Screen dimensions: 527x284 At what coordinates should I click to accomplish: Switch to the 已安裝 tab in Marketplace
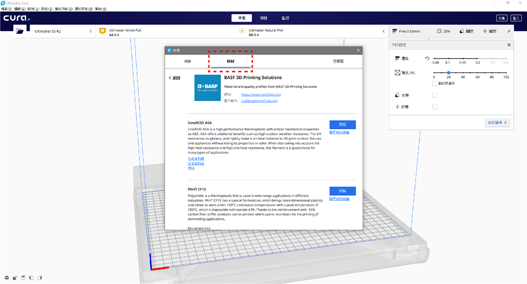(x=338, y=61)
